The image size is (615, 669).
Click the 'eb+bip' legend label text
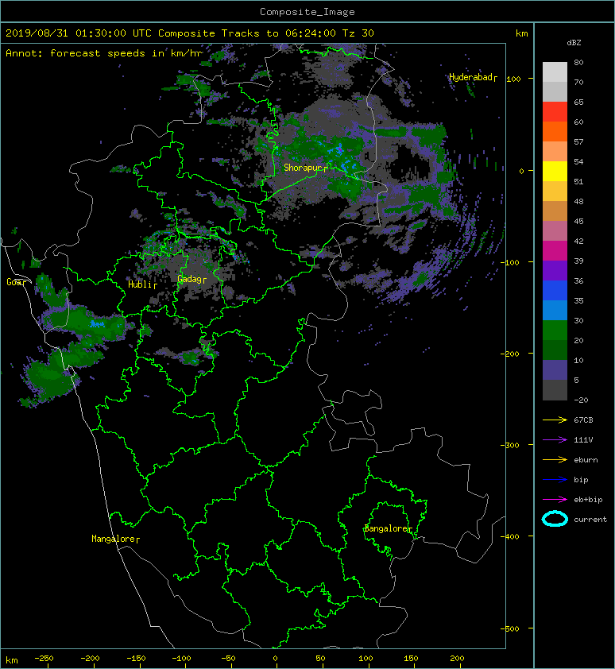click(588, 499)
